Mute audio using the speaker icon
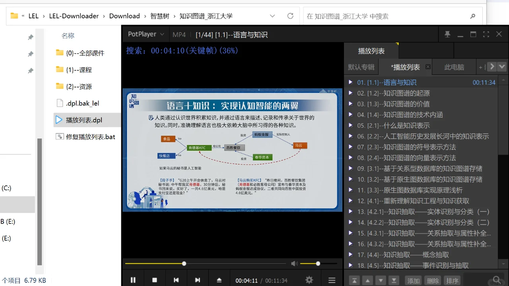The height and width of the screenshot is (286, 509). 294,263
